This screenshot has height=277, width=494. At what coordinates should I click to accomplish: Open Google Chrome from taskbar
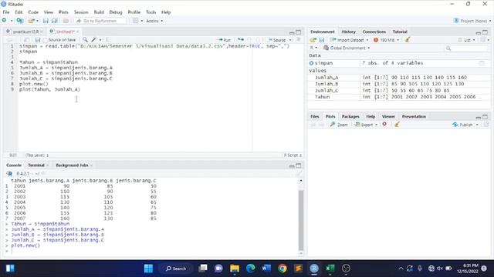pos(283,269)
